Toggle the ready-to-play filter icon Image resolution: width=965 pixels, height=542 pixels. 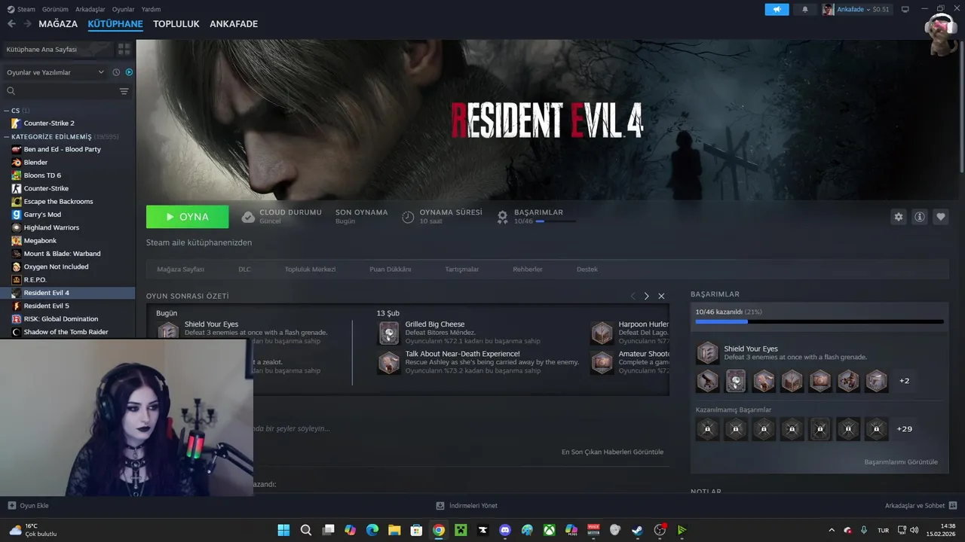(x=129, y=72)
